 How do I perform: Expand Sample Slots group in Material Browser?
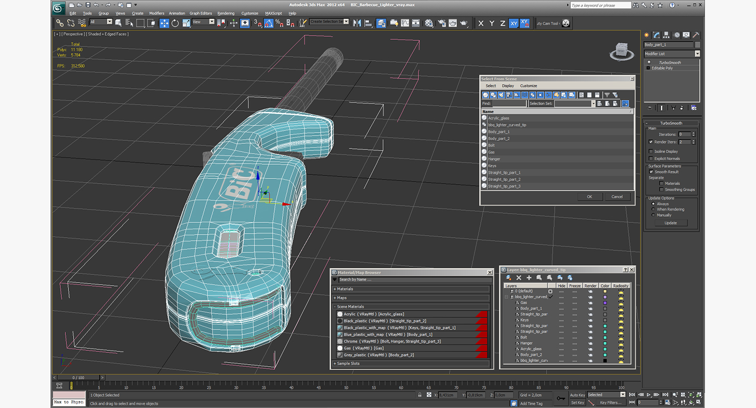[x=412, y=364]
